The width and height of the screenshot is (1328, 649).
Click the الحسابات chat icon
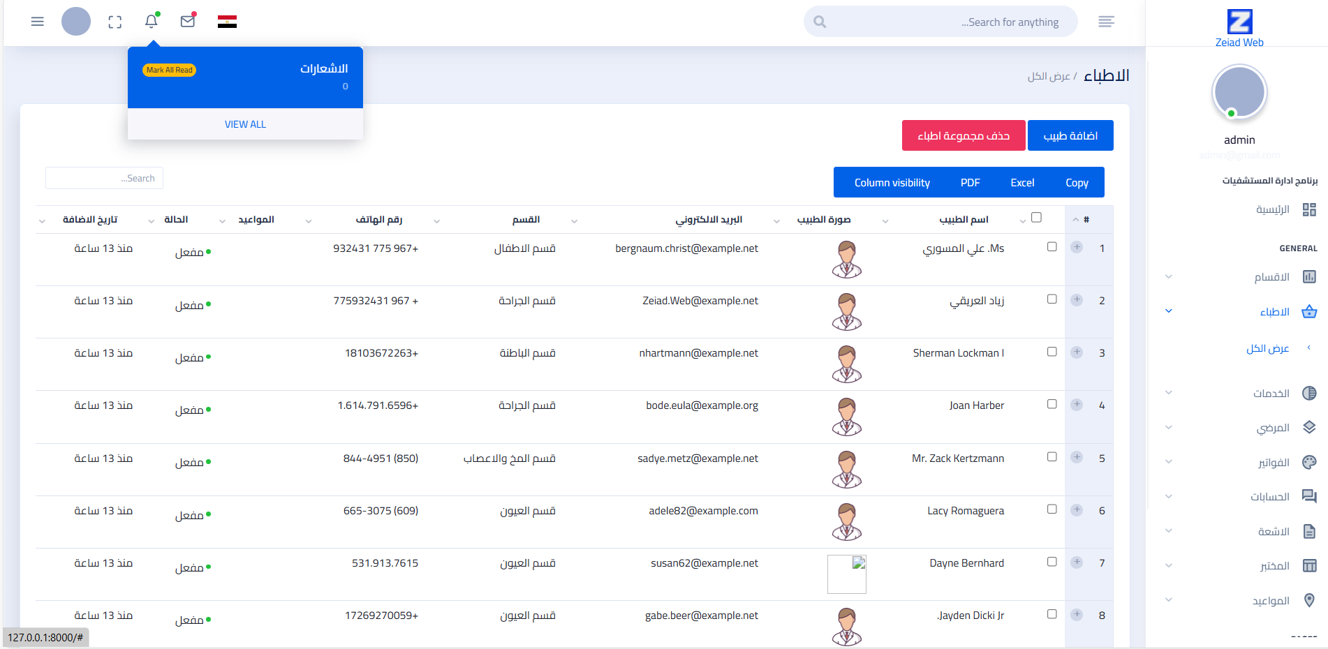point(1309,496)
